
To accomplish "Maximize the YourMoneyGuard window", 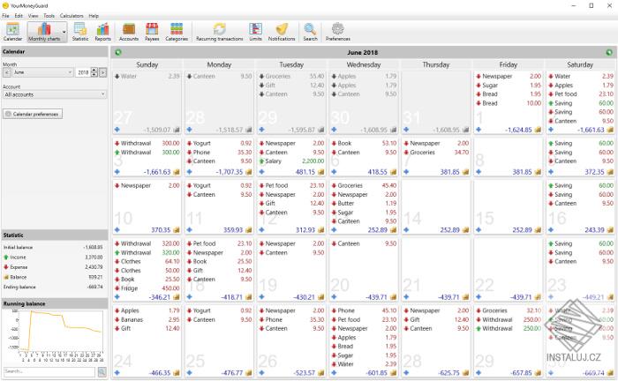I will pyautogui.click(x=592, y=5).
